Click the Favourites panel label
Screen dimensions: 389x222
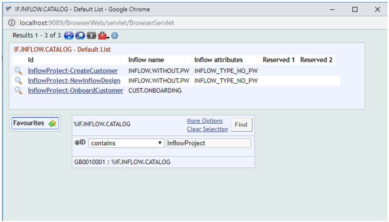(x=29, y=123)
